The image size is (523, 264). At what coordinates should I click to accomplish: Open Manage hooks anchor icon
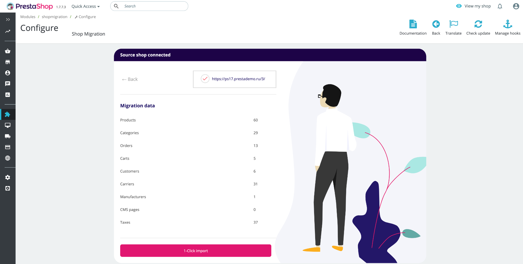point(507,24)
